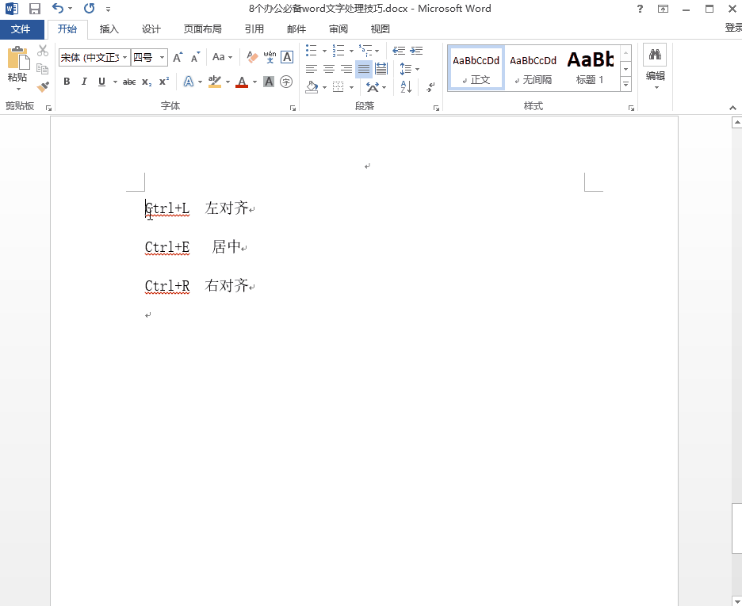Click the Sort A-Z icon
The width and height of the screenshot is (742, 606).
pos(405,86)
